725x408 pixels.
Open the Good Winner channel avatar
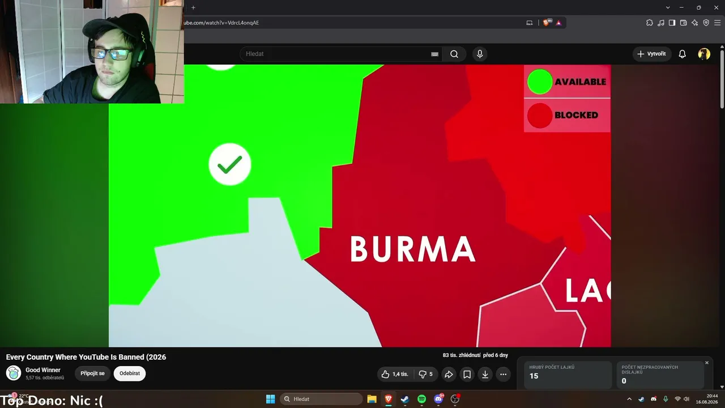[14, 373]
